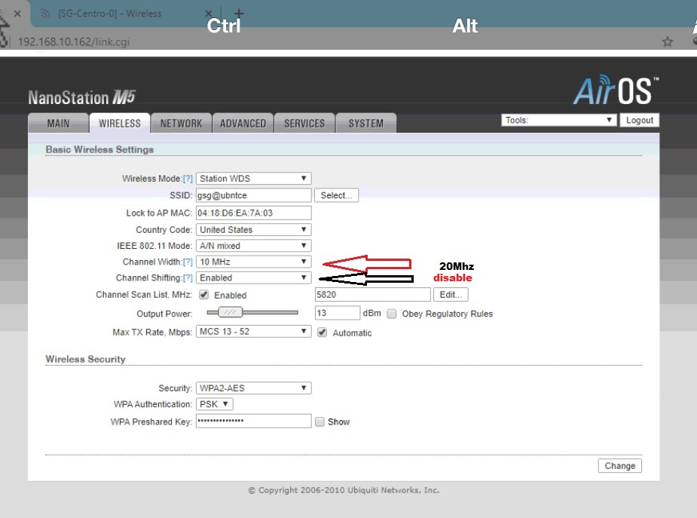
Task: Open Channel Shifting help link
Action: pyautogui.click(x=188, y=278)
